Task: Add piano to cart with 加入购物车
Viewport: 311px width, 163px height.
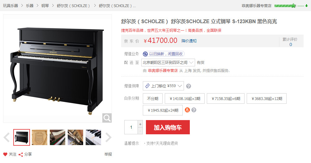Action: coord(168,127)
